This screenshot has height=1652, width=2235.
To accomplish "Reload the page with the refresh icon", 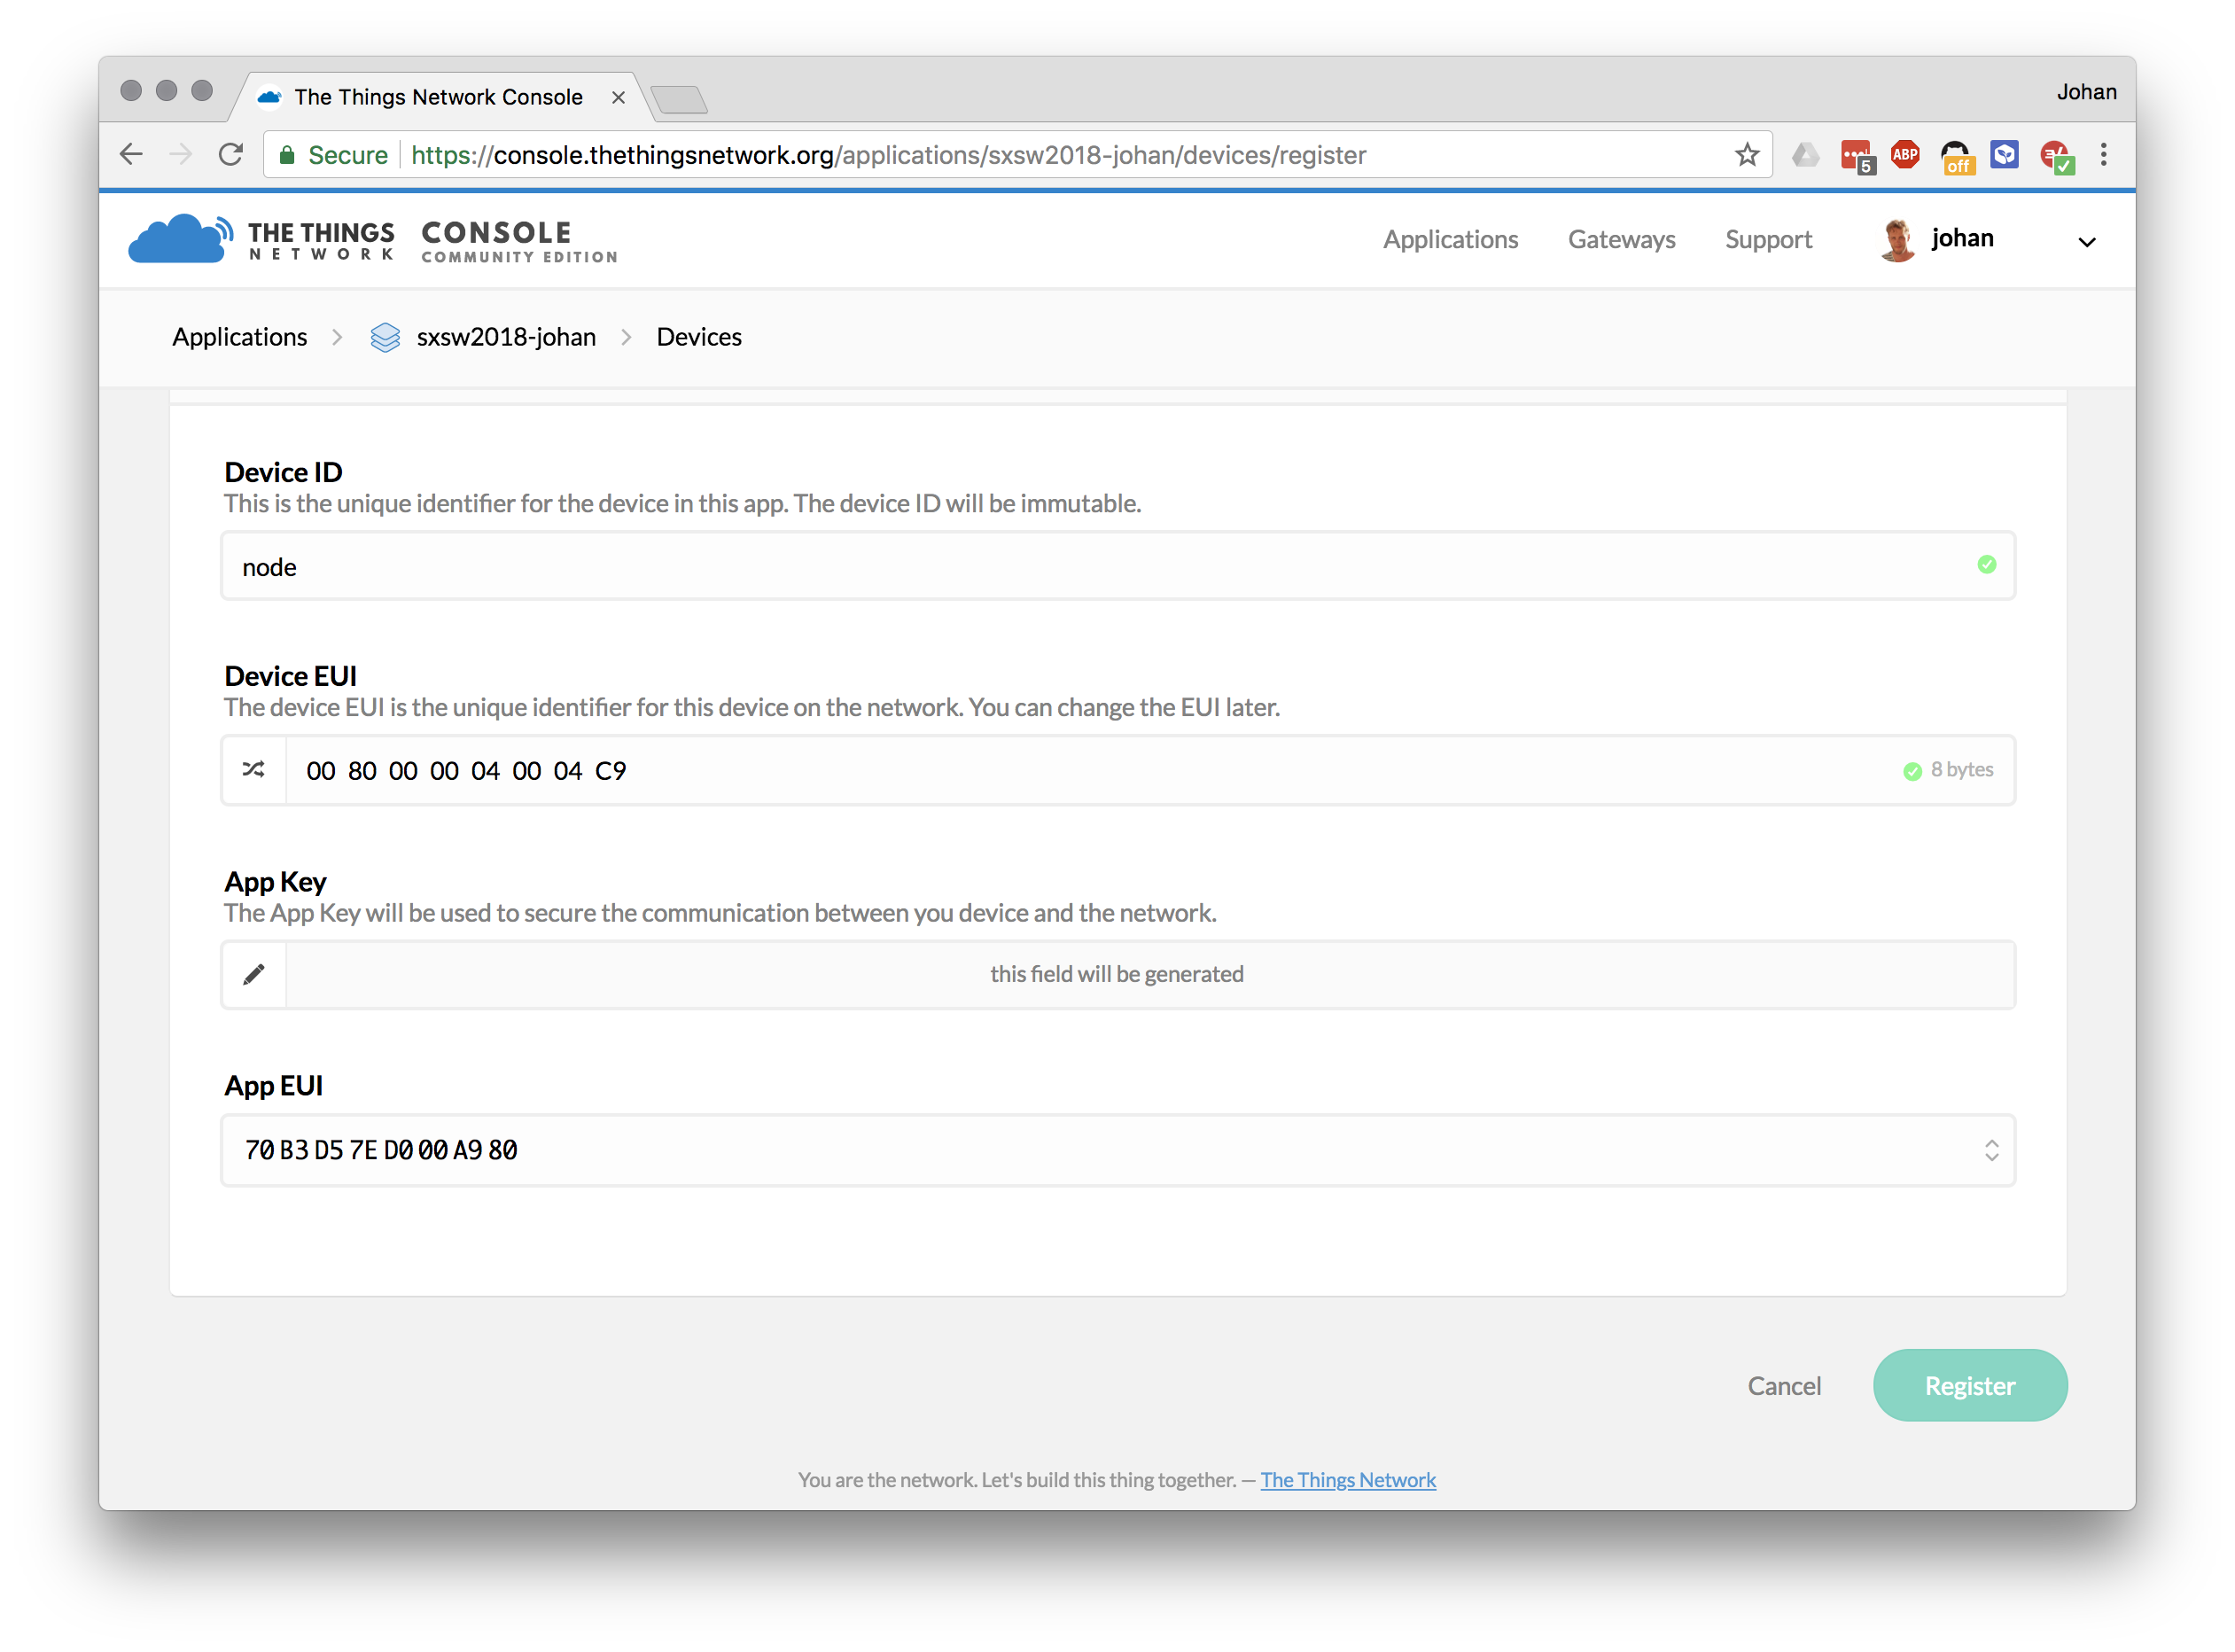I will 231,155.
